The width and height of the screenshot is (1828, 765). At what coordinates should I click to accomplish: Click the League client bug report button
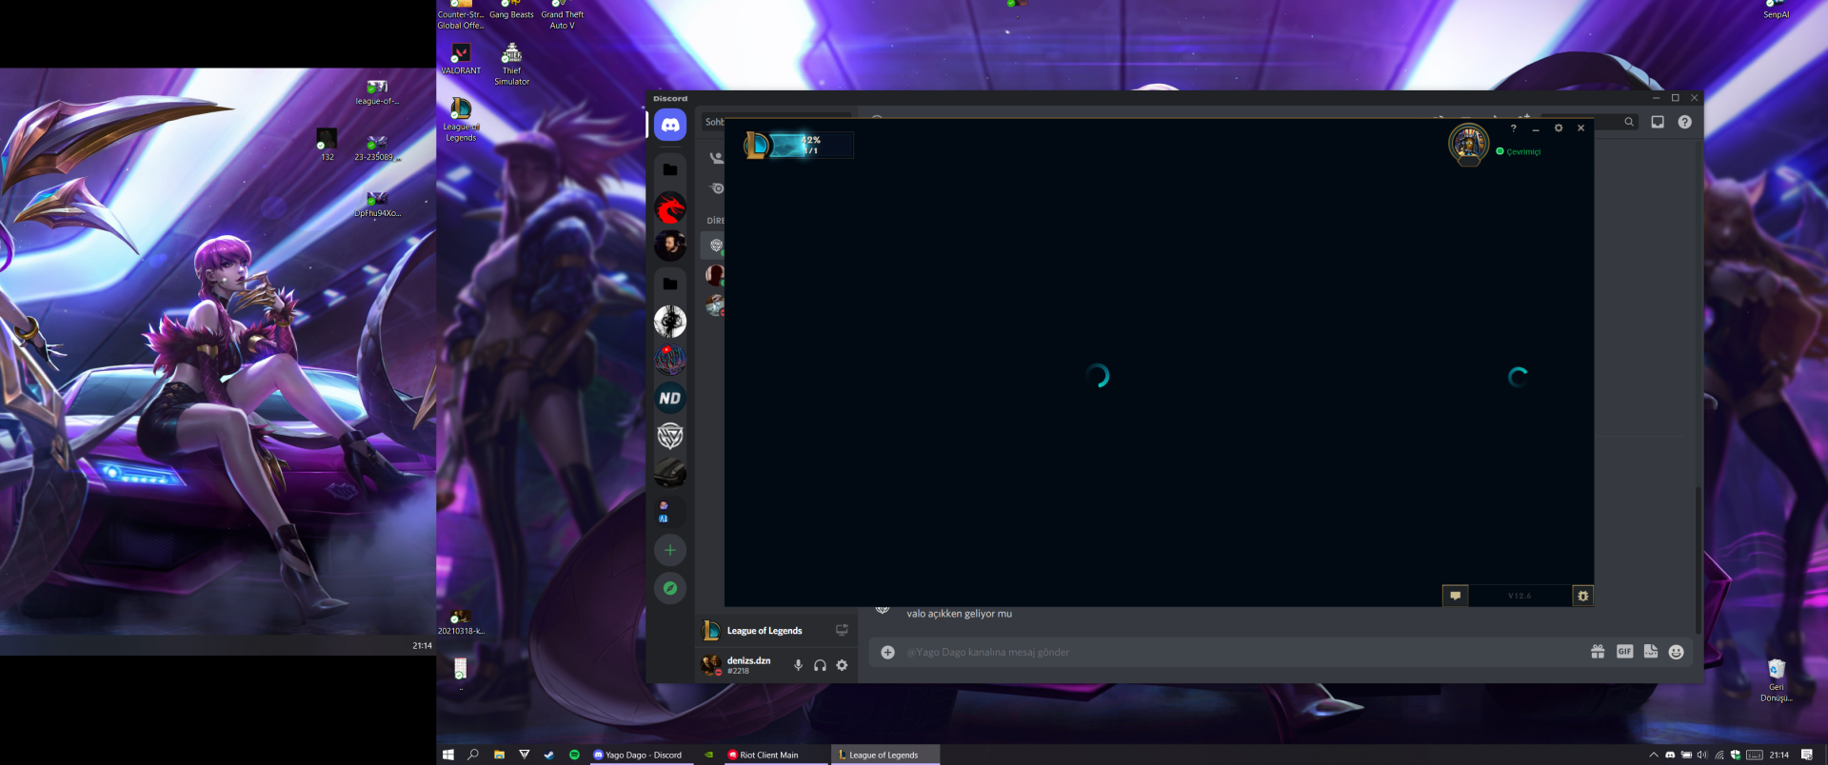tap(1582, 596)
